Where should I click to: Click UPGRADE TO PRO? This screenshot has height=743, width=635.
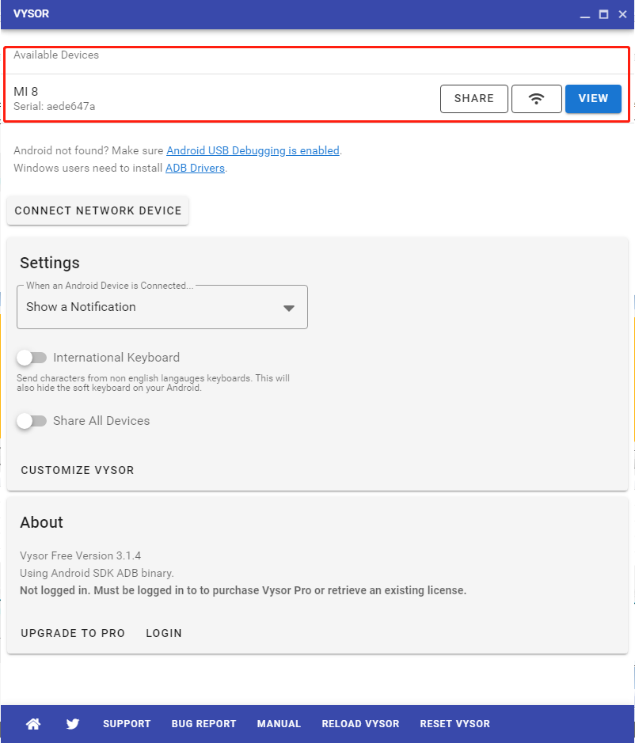pos(73,633)
